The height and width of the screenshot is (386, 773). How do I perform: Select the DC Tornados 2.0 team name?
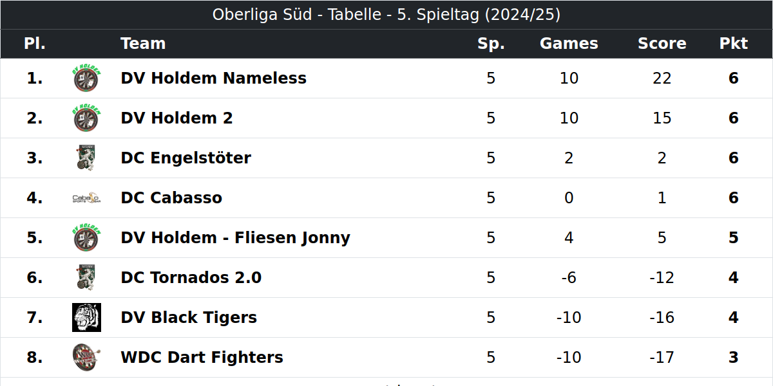point(191,278)
